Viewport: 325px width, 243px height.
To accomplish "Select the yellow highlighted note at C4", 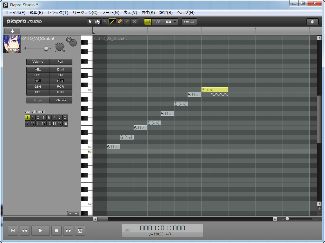I will 215,90.
